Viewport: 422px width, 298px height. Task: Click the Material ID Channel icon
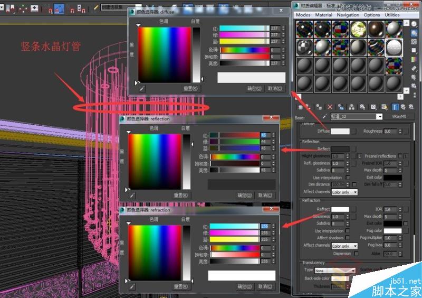tap(373, 107)
